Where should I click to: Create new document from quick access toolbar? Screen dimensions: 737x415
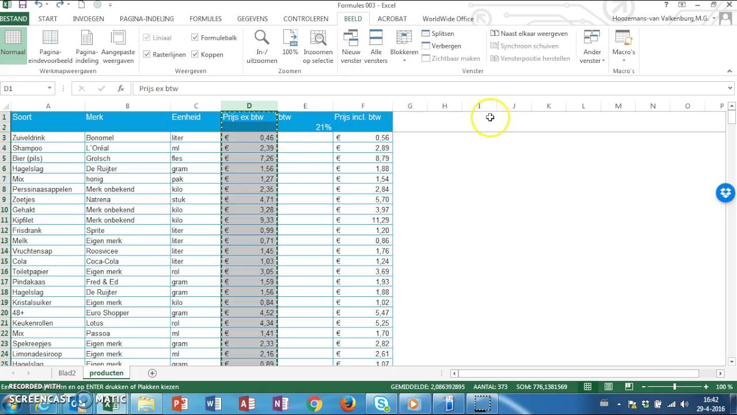(x=82, y=5)
